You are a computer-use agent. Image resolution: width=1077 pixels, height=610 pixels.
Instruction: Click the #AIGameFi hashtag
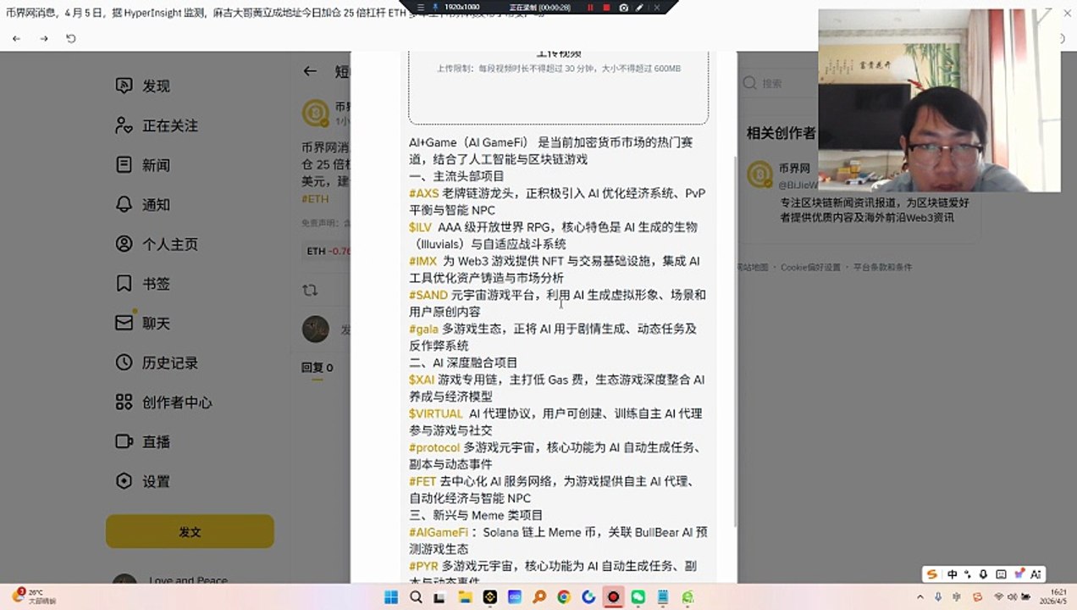pyautogui.click(x=439, y=532)
